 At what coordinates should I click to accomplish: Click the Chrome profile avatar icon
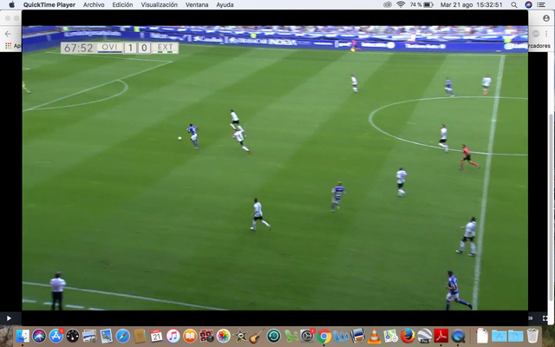point(546,18)
